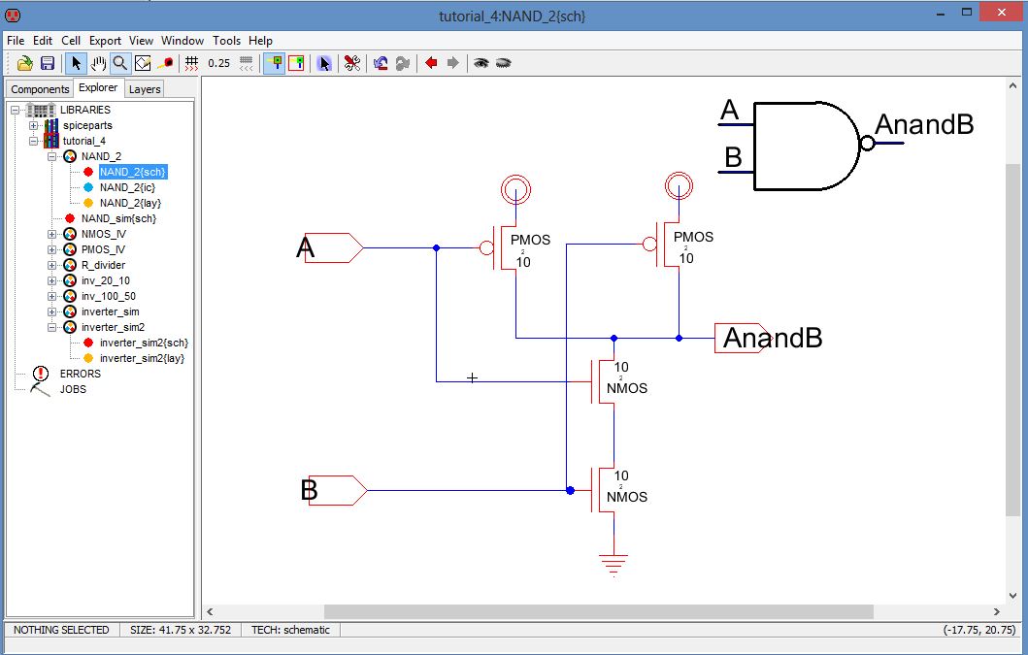Click the Preferences wrench icon

[x=352, y=63]
